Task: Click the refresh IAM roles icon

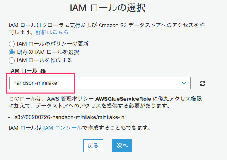Action: pyautogui.click(x=203, y=83)
